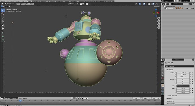Switch to Wireframe viewport shading

click(x=151, y=4)
